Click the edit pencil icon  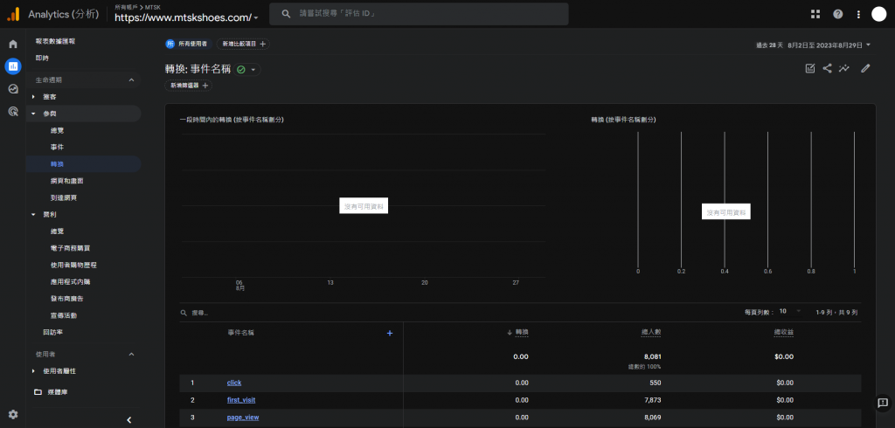tap(865, 68)
